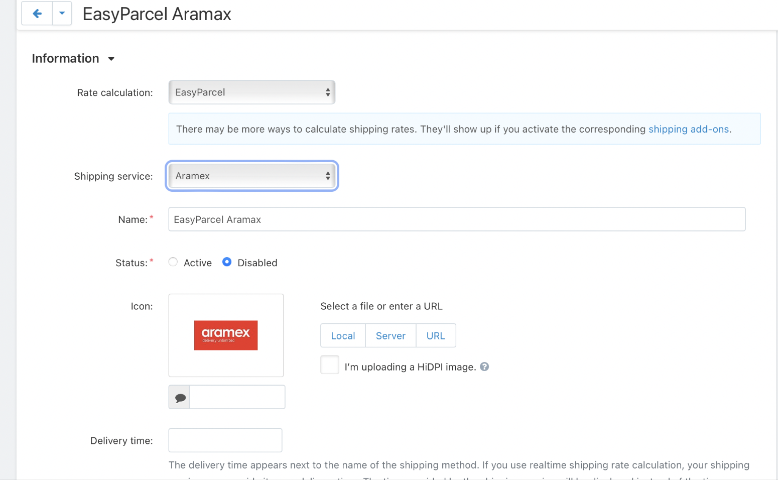Click the Name input field

[457, 219]
